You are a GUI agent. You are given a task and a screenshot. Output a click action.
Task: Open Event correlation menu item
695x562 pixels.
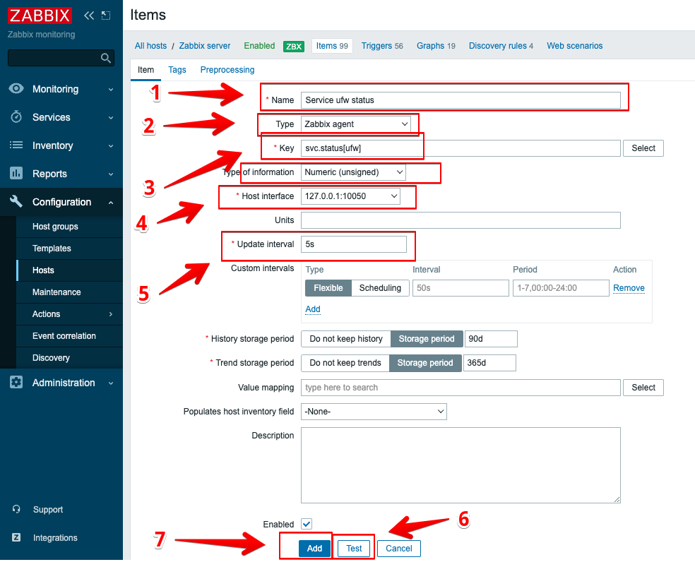click(x=64, y=336)
